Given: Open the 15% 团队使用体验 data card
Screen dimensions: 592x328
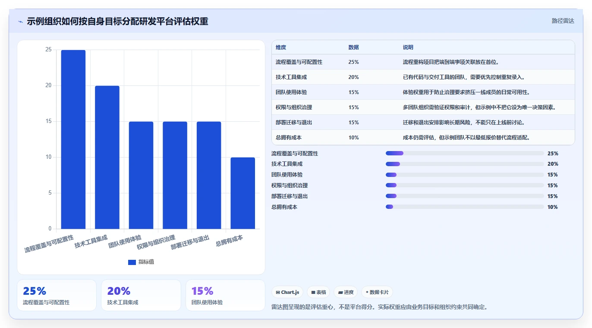Looking at the screenshot, I should click(225, 295).
